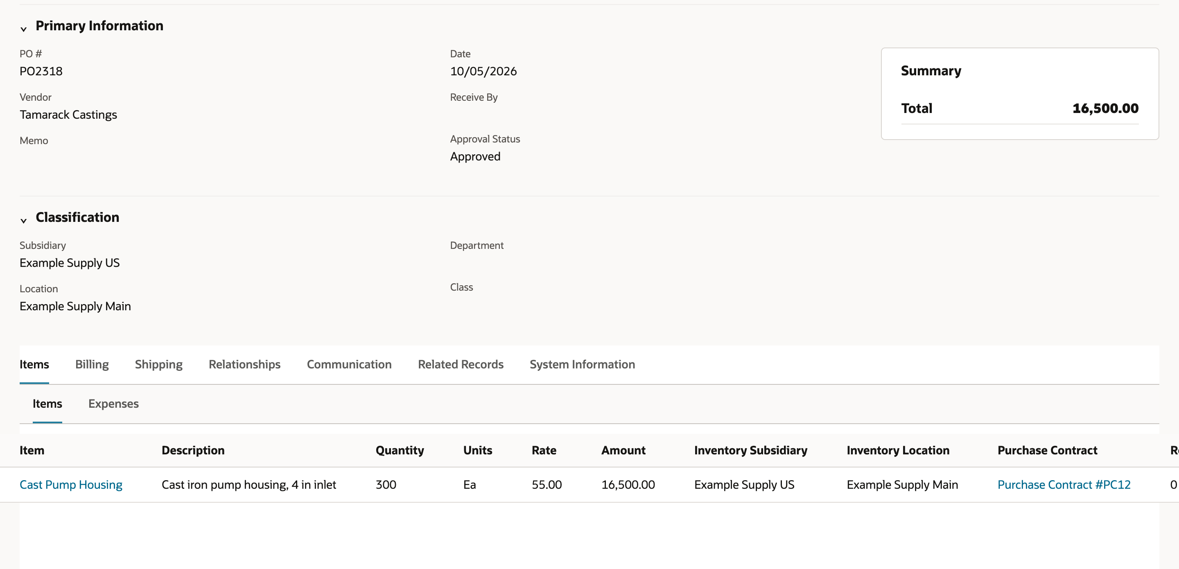
Task: Click the rate cell 55.00
Action: (547, 485)
